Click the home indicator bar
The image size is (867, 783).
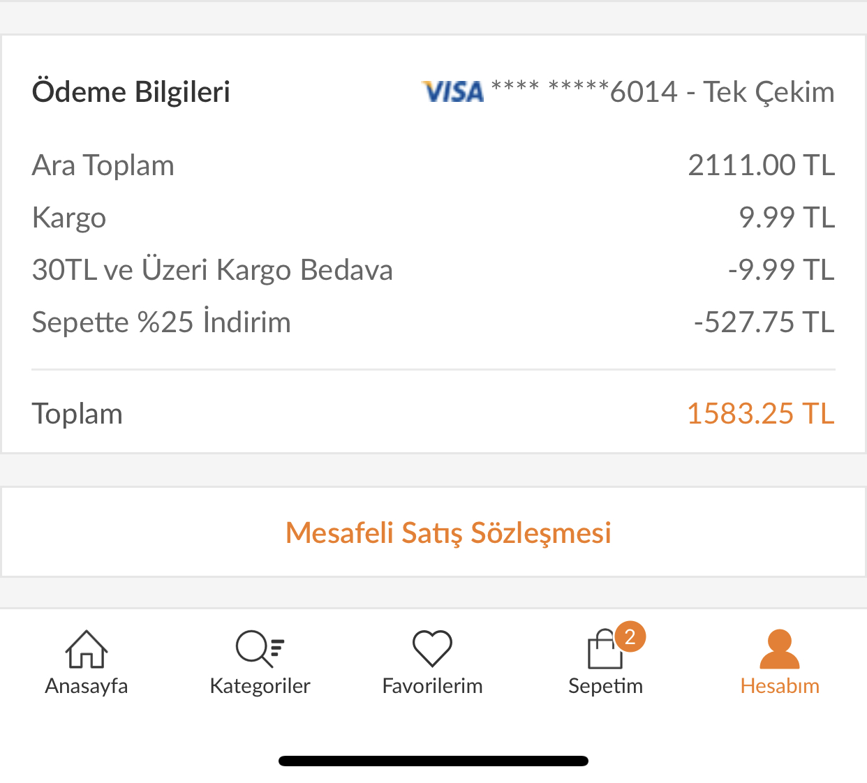tap(433, 761)
